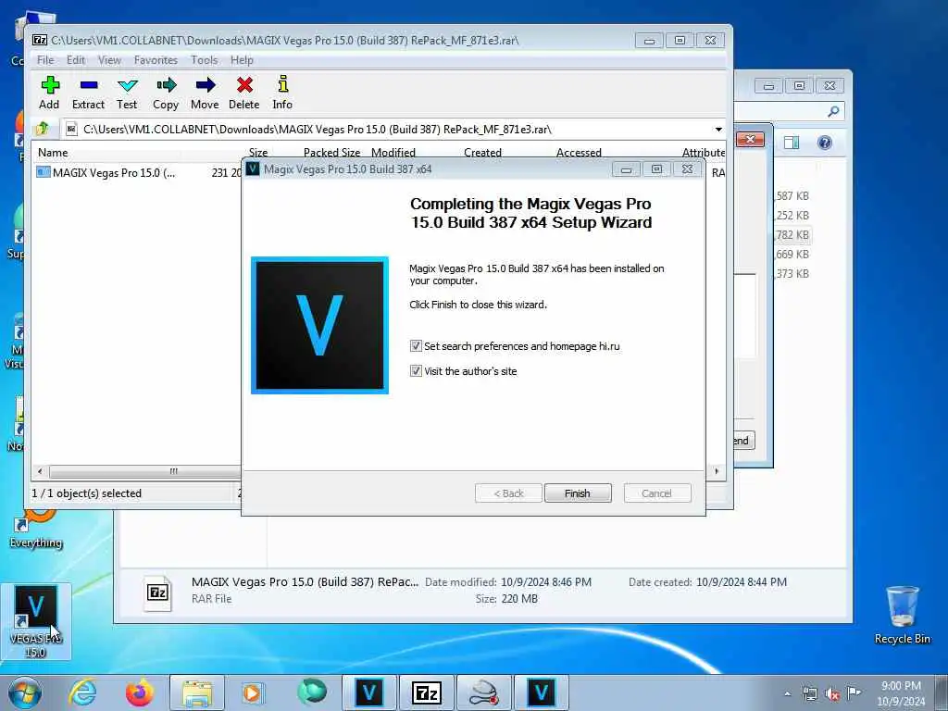This screenshot has height=711, width=948.
Task: Click the RAR file icon in Explorer details pane
Action: (x=157, y=592)
